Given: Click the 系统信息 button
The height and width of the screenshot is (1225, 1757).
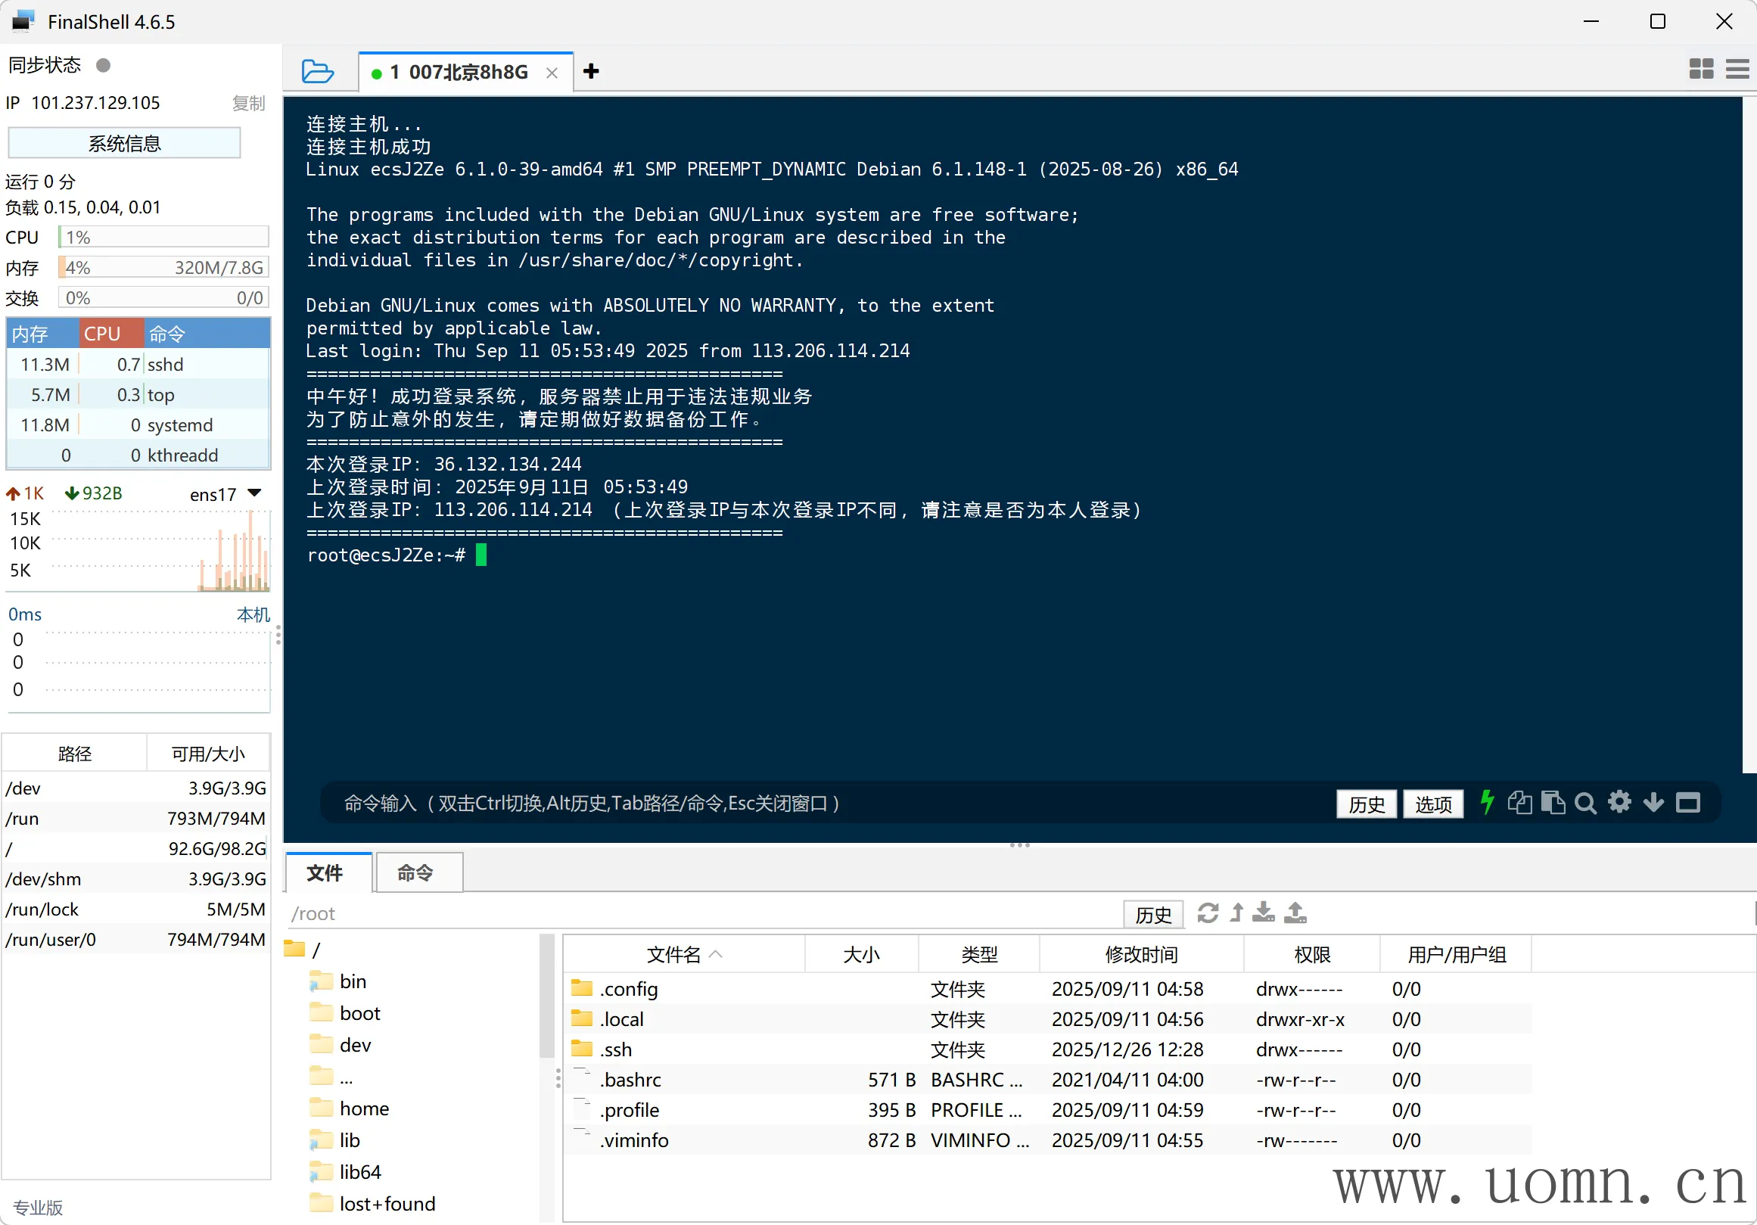Looking at the screenshot, I should coord(124,143).
